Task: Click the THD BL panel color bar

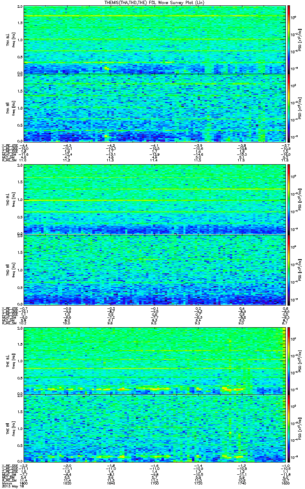Action: [288, 200]
